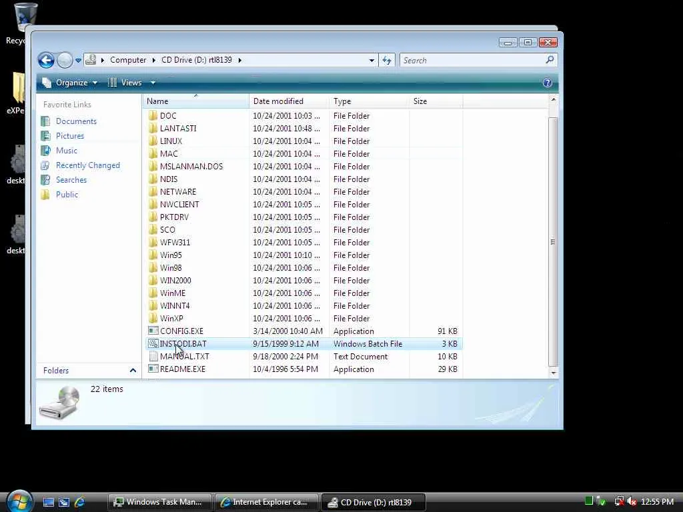Screen dimensions: 683x512
Task: Refresh the folder view
Action: point(387,61)
